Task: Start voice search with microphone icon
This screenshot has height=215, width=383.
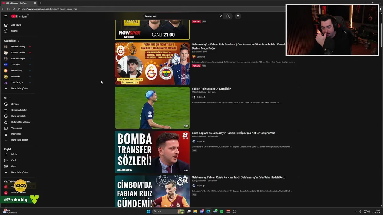Action: 238,16
